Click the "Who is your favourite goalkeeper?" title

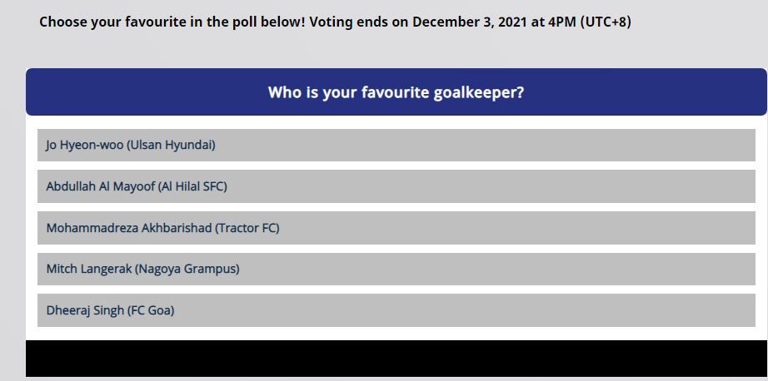[396, 92]
